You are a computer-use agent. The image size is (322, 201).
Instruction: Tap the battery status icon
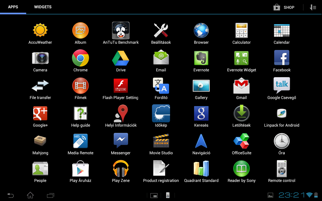pyautogui.click(x=316, y=195)
